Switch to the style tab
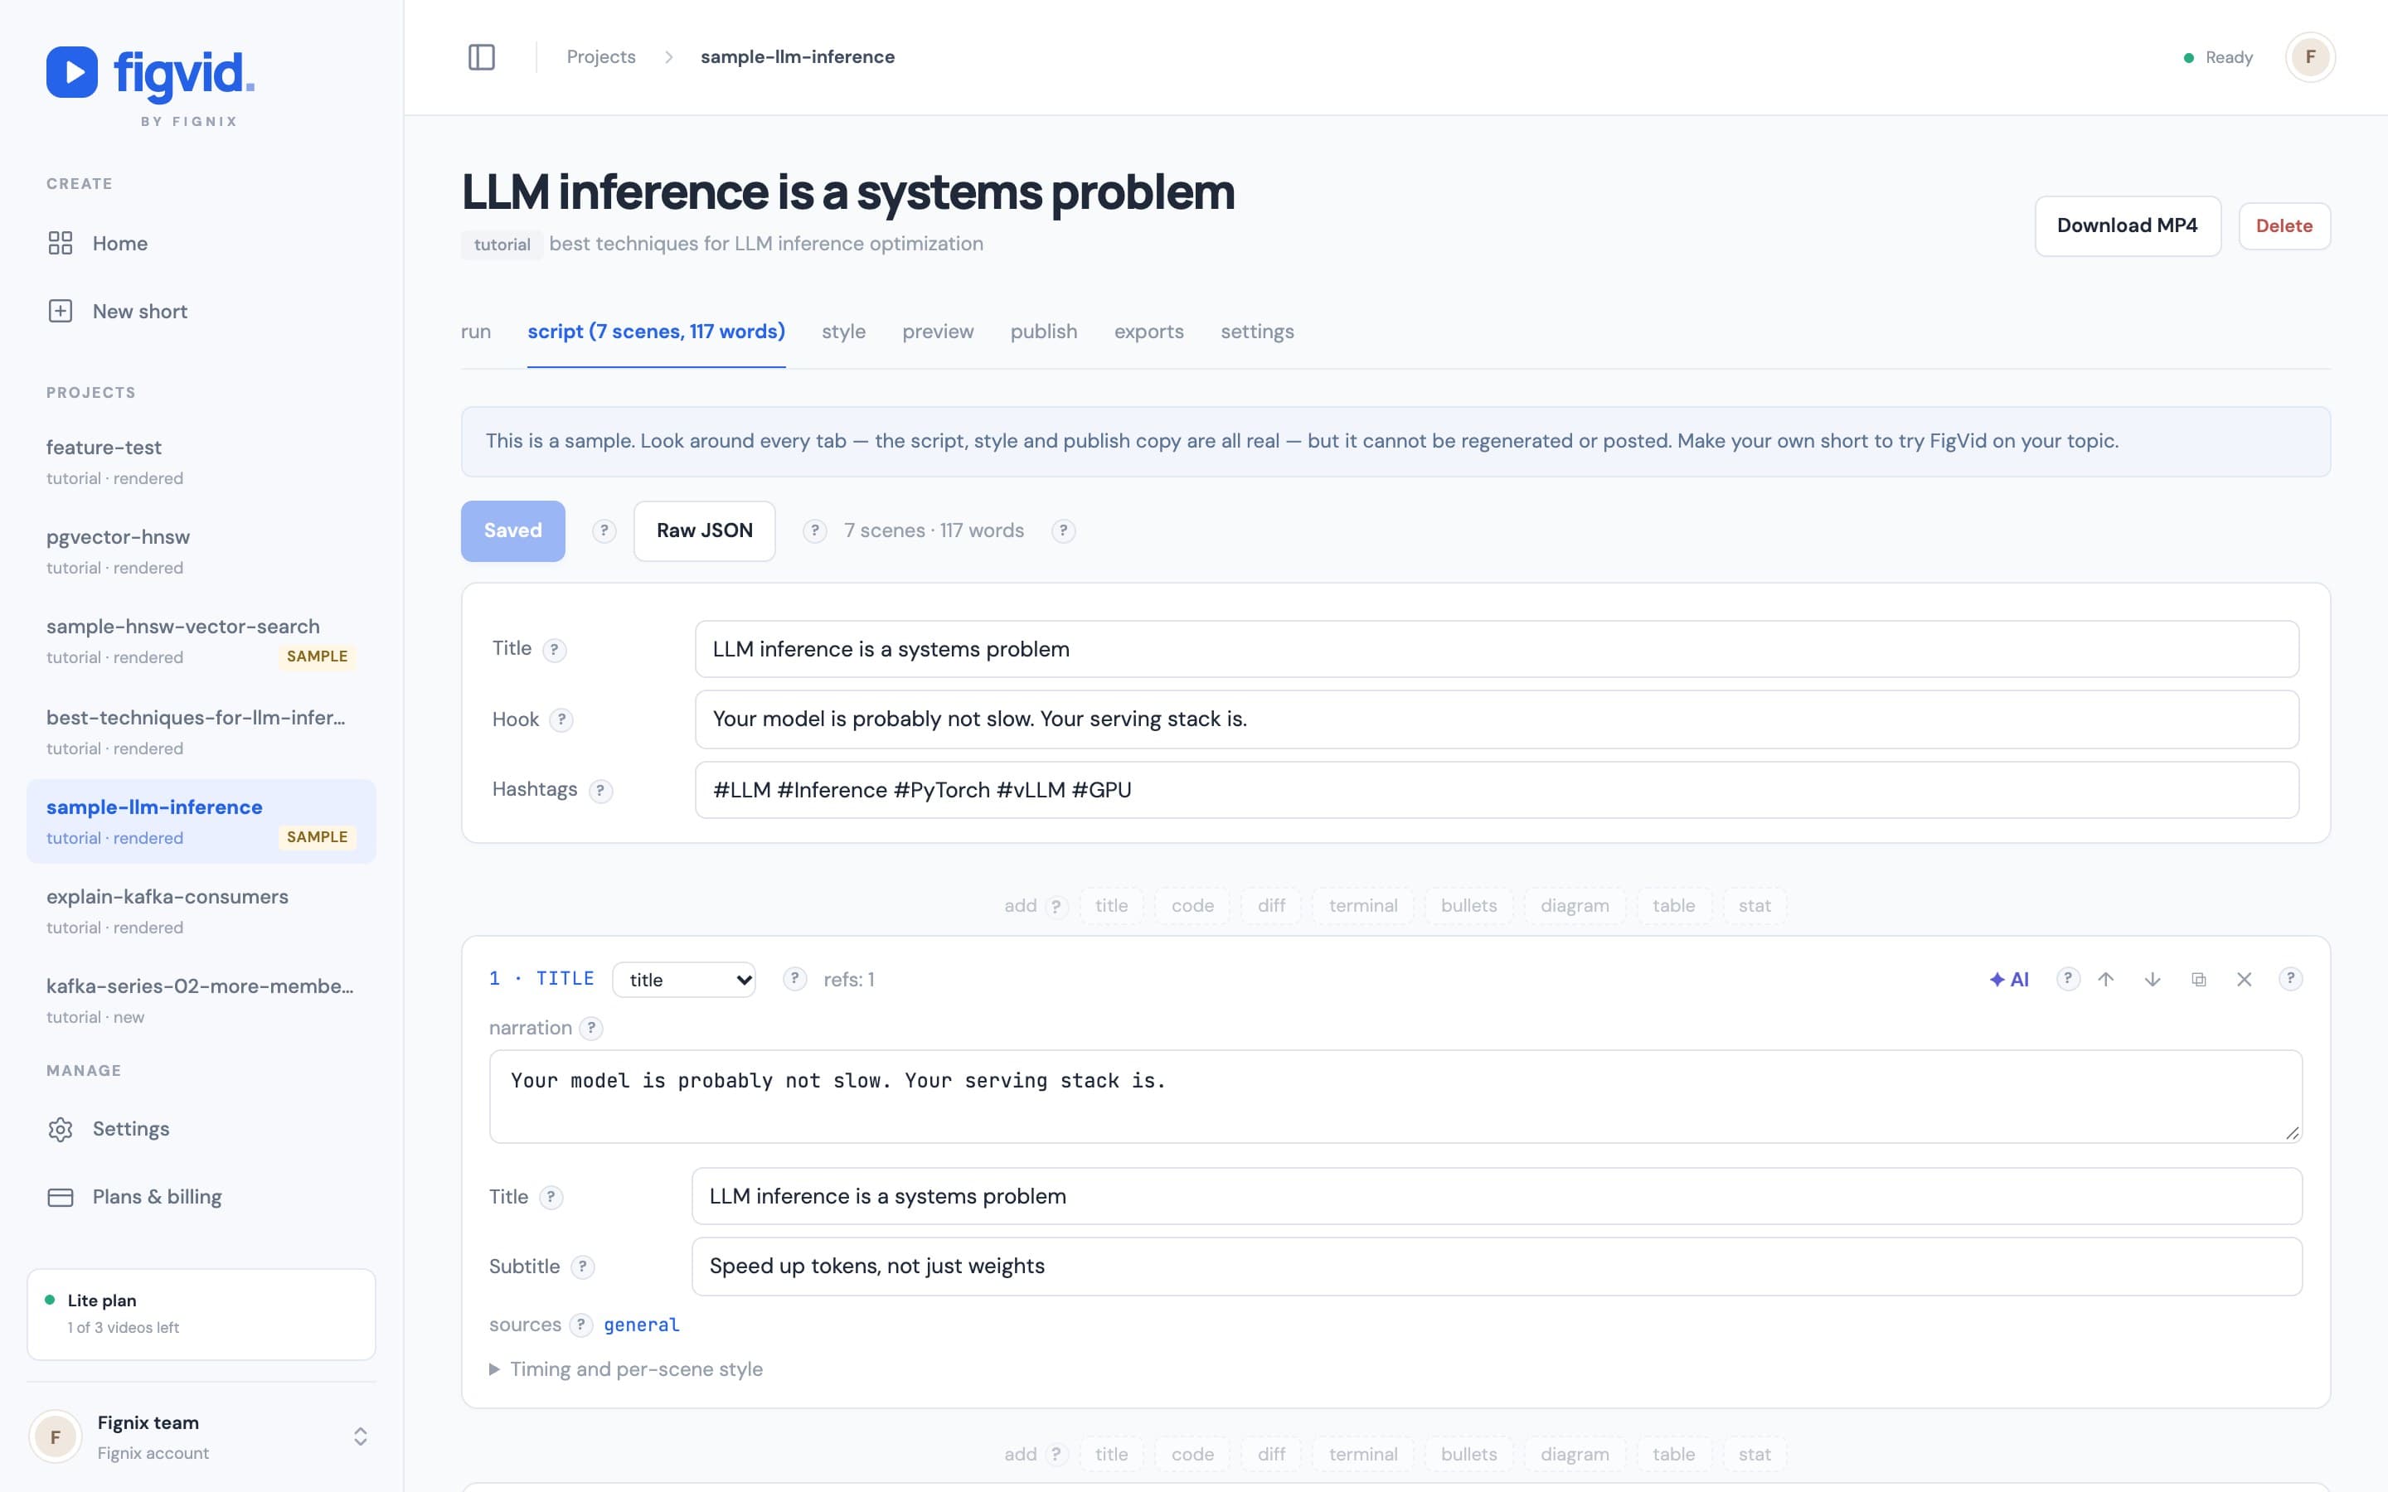This screenshot has height=1492, width=2388. click(x=844, y=332)
